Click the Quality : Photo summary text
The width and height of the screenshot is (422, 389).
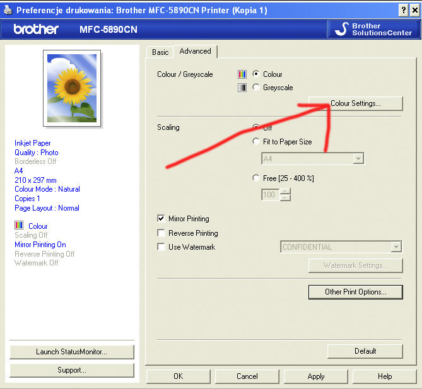[37, 153]
